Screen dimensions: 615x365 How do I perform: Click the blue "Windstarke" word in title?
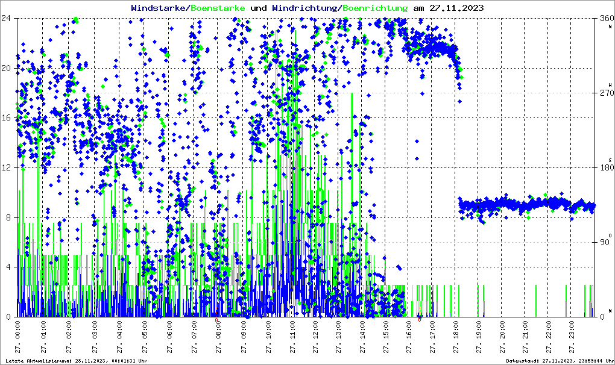[x=159, y=8]
